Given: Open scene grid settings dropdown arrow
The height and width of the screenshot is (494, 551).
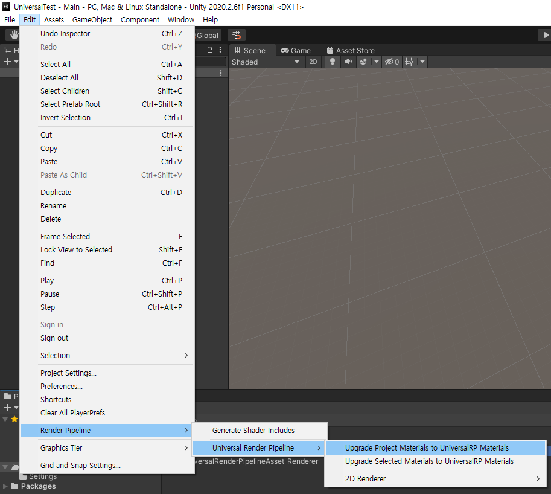Looking at the screenshot, I should pos(422,62).
